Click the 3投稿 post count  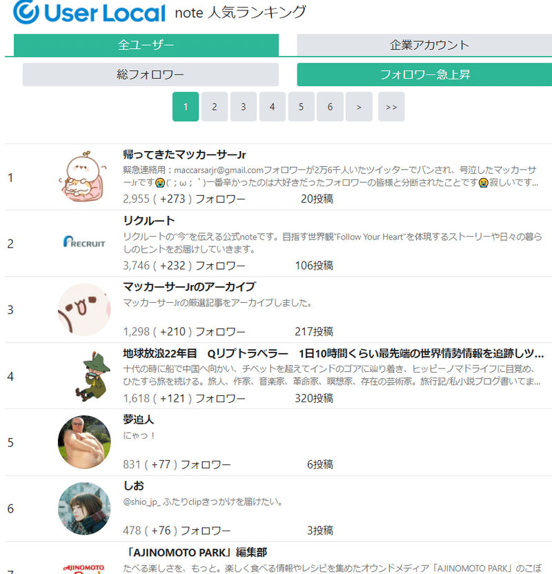click(320, 531)
